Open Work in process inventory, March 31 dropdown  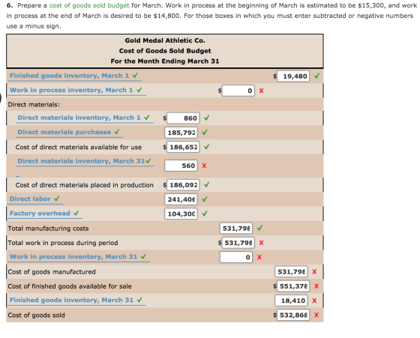pos(78,257)
